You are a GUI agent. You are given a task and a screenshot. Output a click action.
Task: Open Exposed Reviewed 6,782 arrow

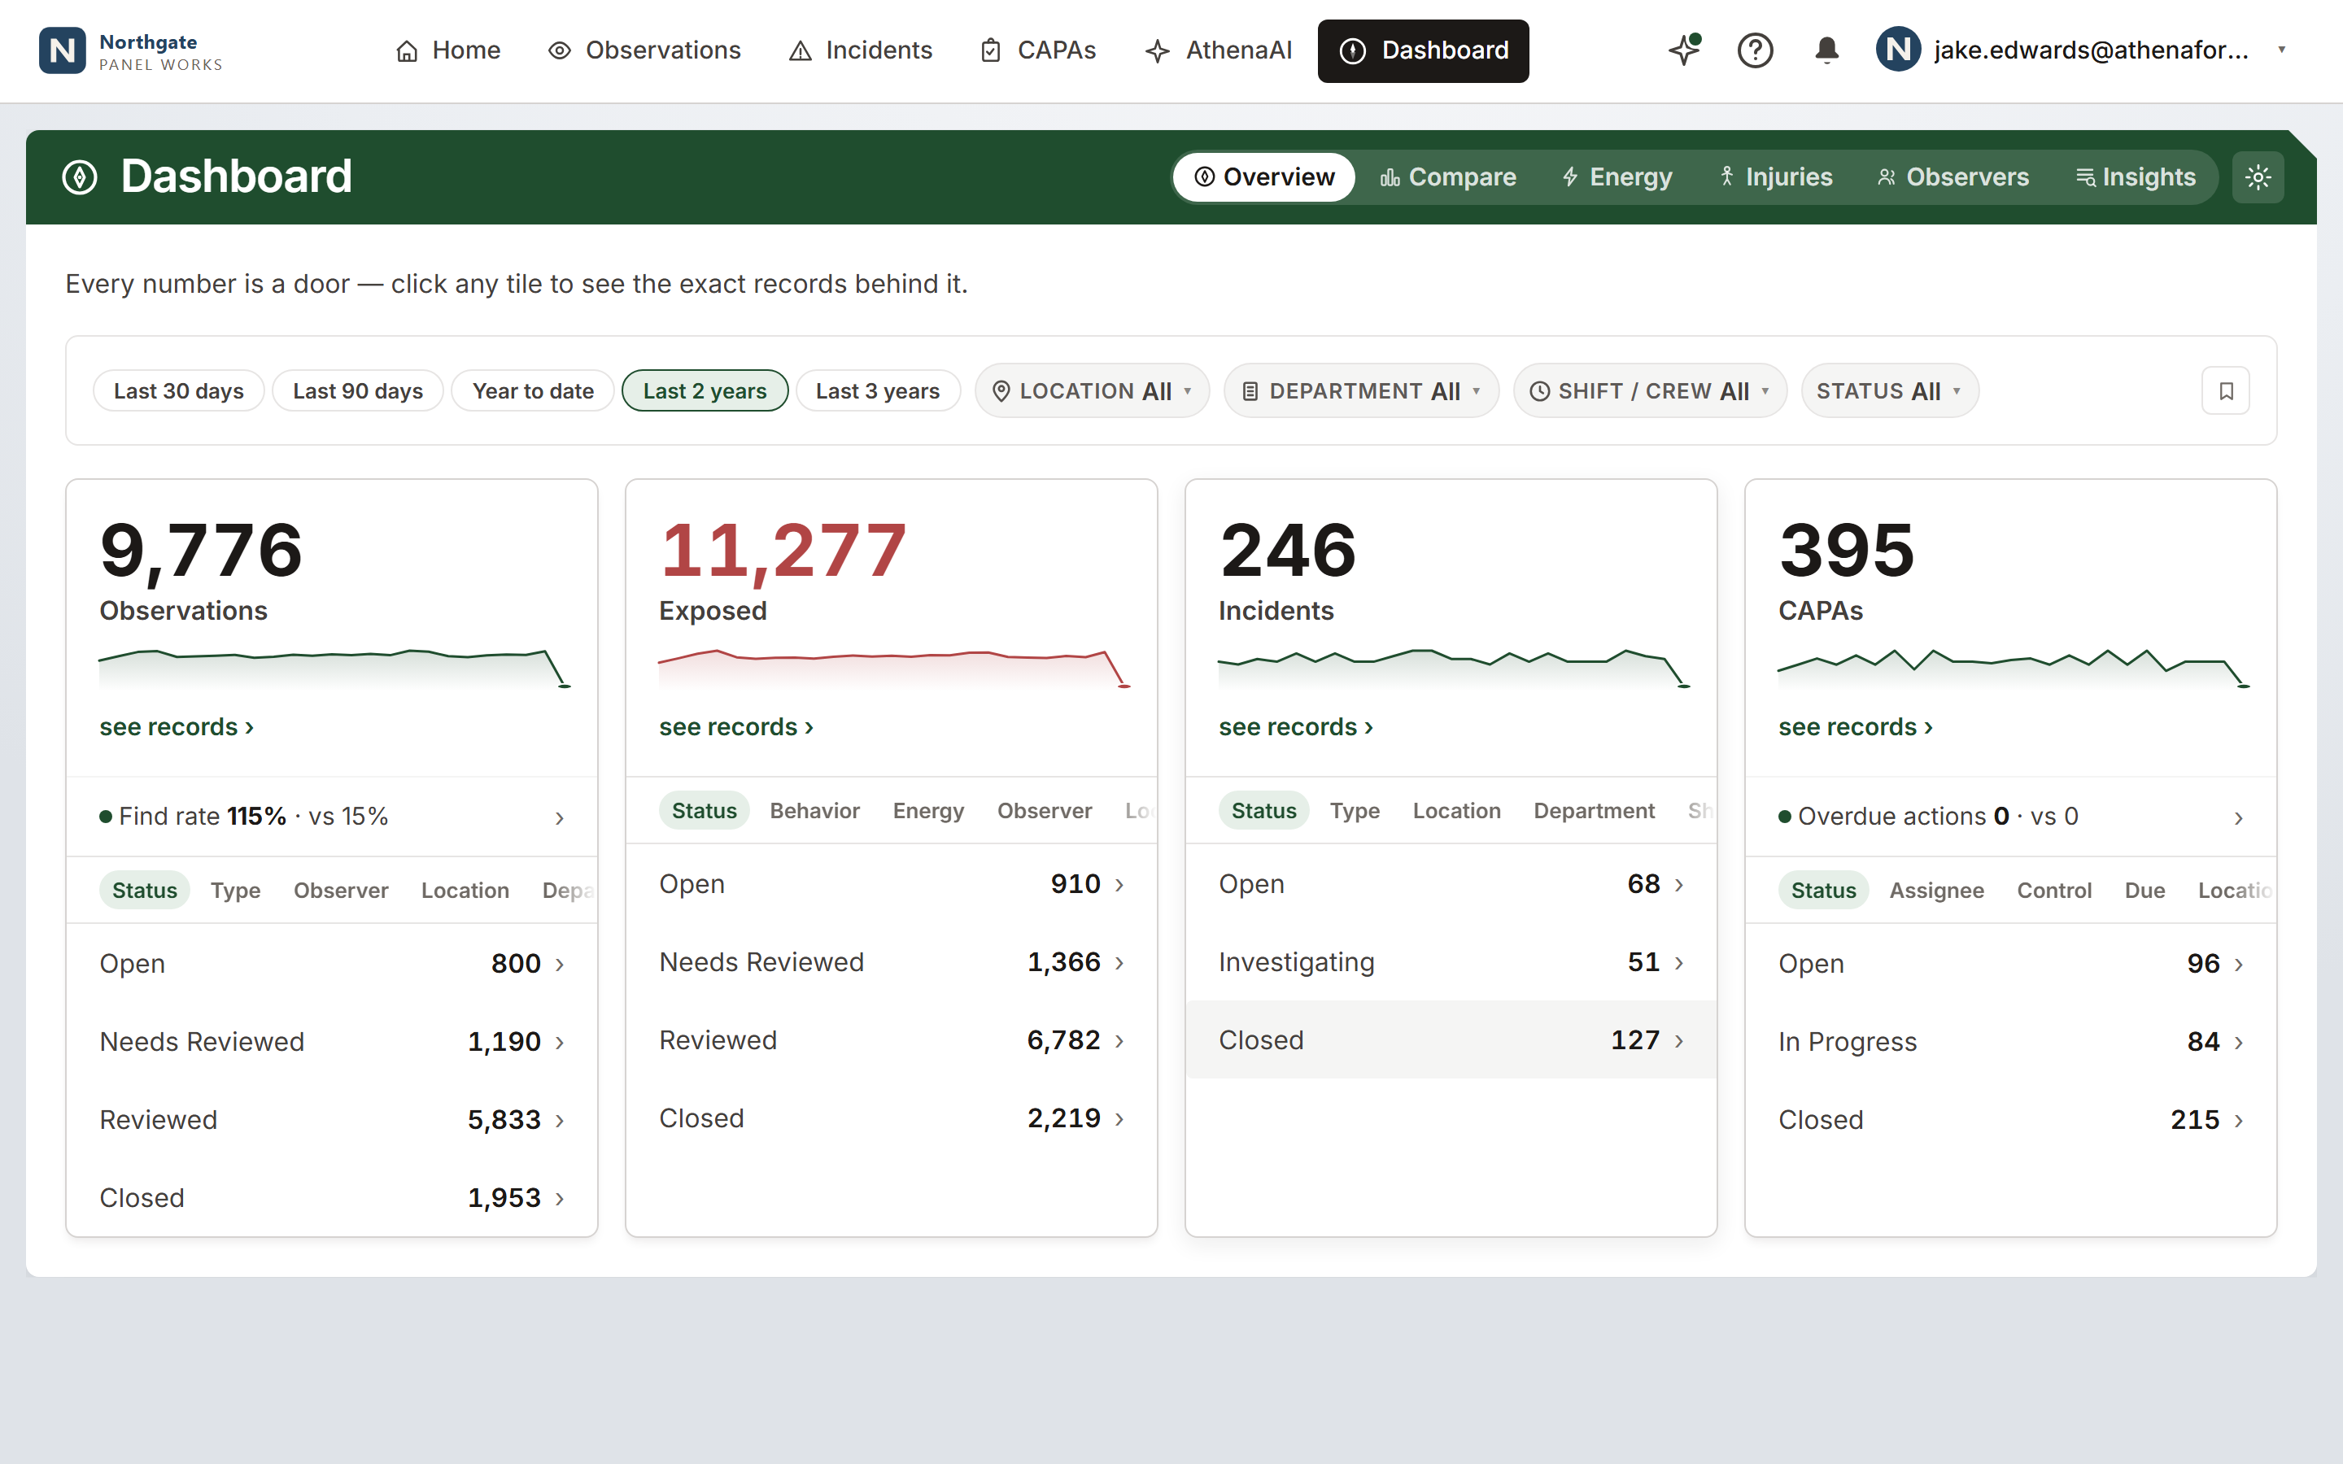click(x=1119, y=1041)
